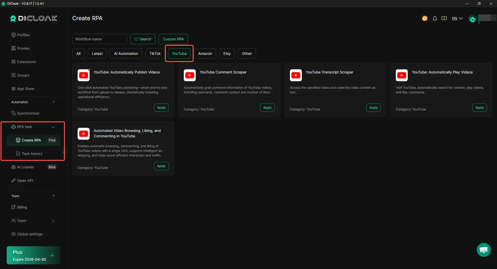
Task: Collapse the Automation section
Action: 54,102
